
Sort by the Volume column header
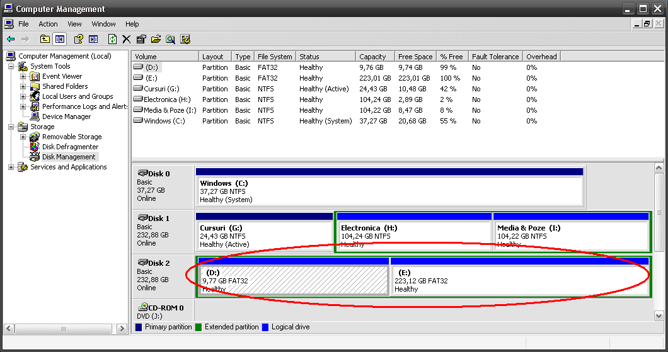[165, 56]
